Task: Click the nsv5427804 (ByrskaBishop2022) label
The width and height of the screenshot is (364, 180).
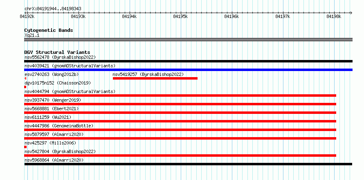Action: coord(60,151)
